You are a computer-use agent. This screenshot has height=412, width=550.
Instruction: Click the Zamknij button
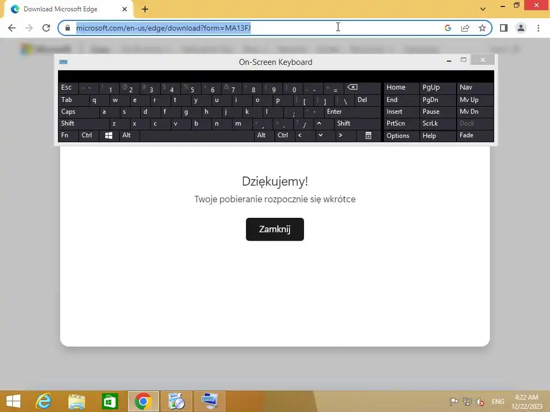pos(274,229)
